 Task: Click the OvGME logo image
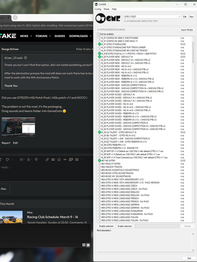108,18
